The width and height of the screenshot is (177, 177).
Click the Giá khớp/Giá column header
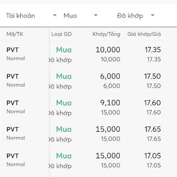(144, 34)
